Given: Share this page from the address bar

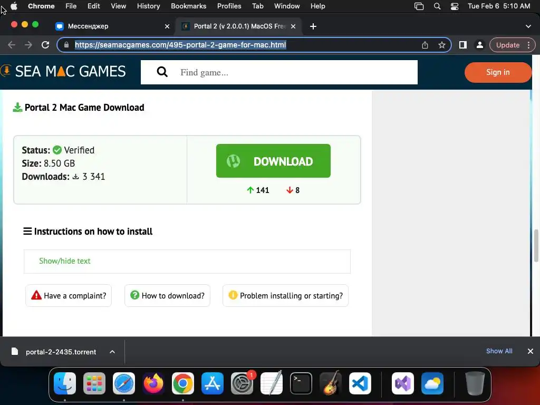Looking at the screenshot, I should [425, 45].
